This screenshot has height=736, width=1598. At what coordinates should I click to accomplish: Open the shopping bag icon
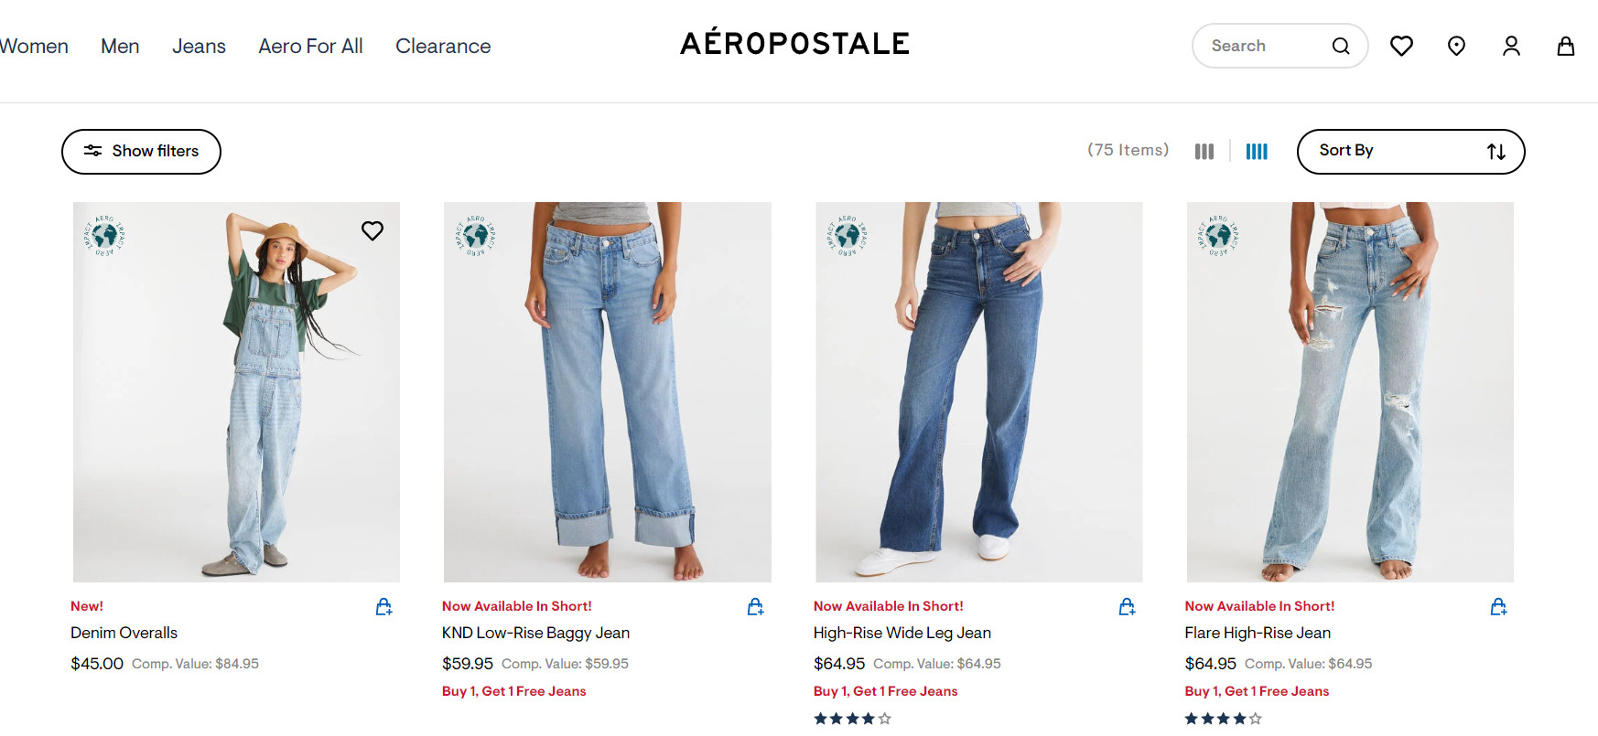point(1566,46)
